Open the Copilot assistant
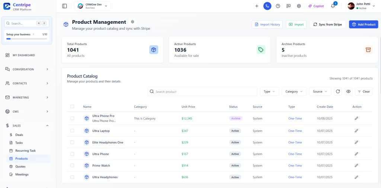 point(316,6)
